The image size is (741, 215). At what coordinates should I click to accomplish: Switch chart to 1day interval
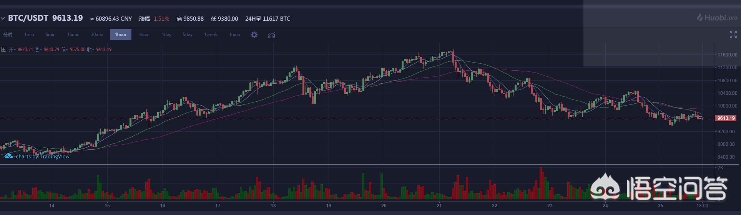(x=166, y=35)
